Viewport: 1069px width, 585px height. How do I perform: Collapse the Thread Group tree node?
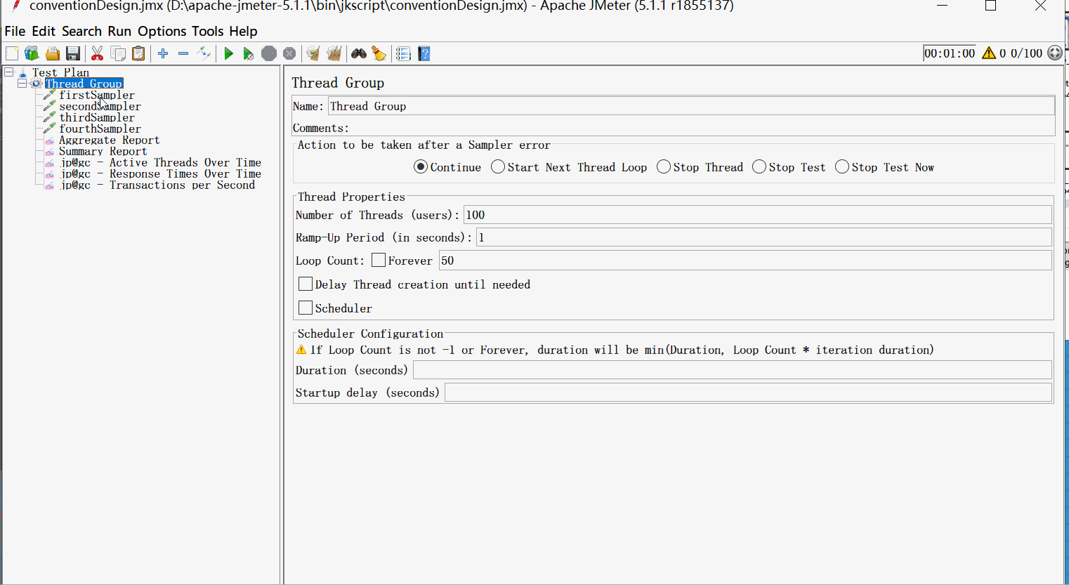pyautogui.click(x=22, y=84)
